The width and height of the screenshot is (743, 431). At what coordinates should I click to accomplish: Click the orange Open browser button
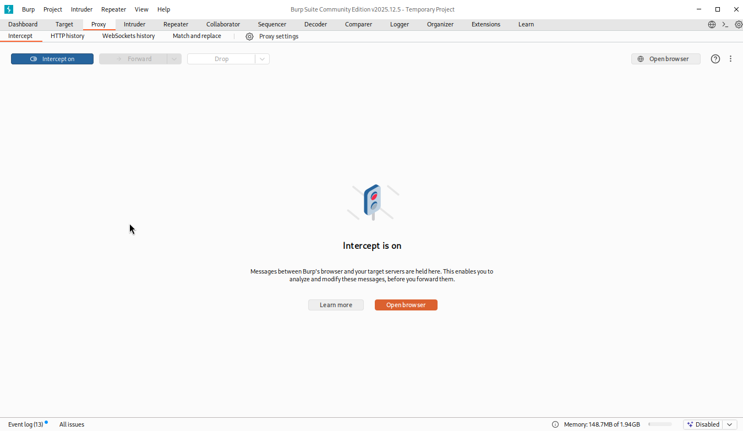click(406, 305)
